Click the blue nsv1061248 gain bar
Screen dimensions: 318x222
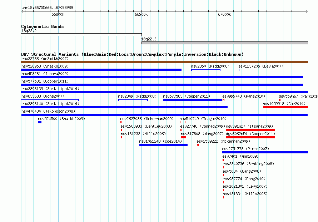tap(163, 145)
